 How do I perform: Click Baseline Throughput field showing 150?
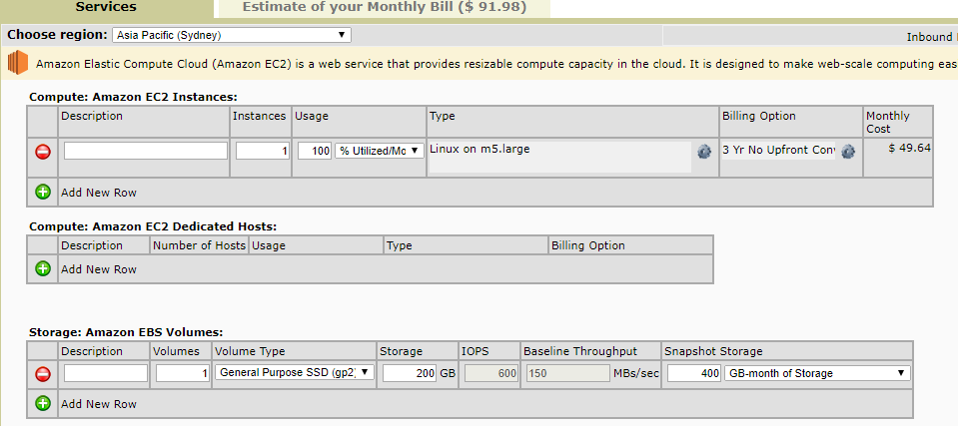(567, 373)
